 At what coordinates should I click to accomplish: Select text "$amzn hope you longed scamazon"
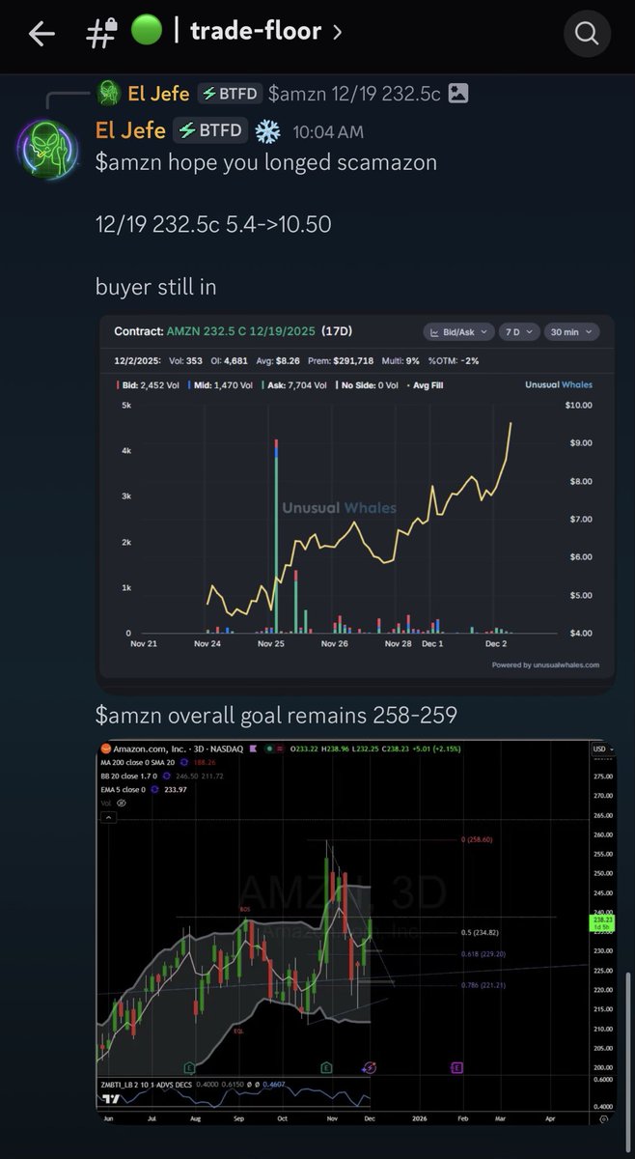pos(265,162)
